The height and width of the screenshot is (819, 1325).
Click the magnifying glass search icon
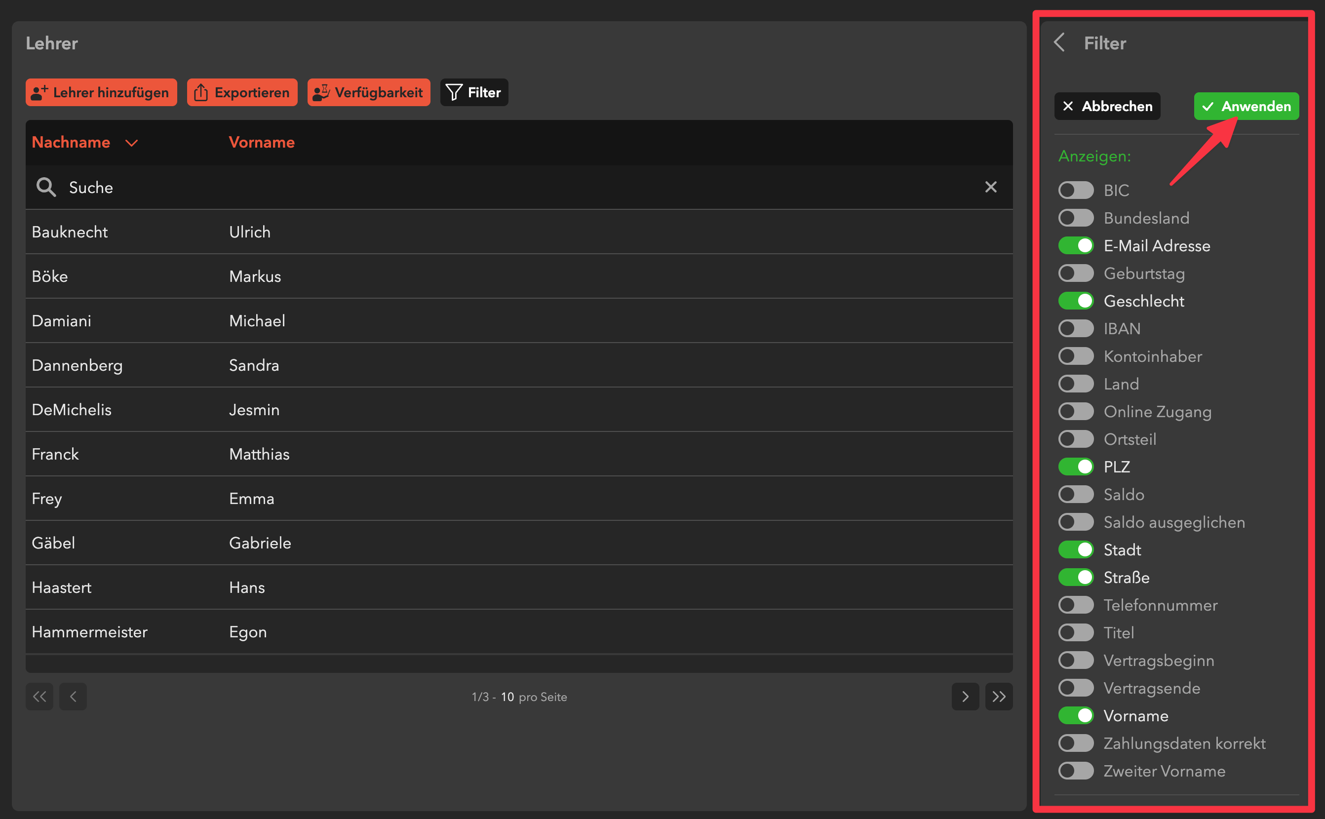coord(46,188)
